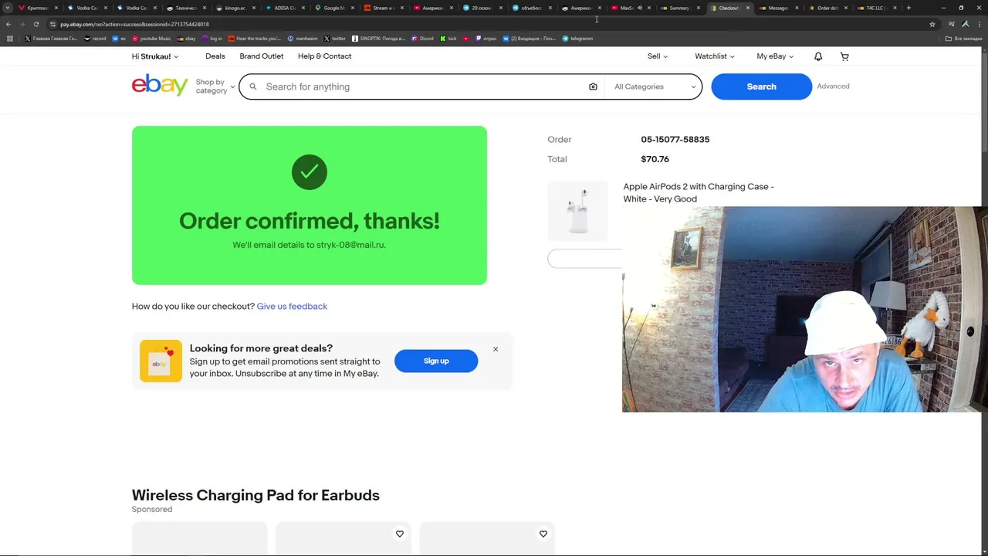
Task: Open the log in bookmark
Action: click(211, 39)
